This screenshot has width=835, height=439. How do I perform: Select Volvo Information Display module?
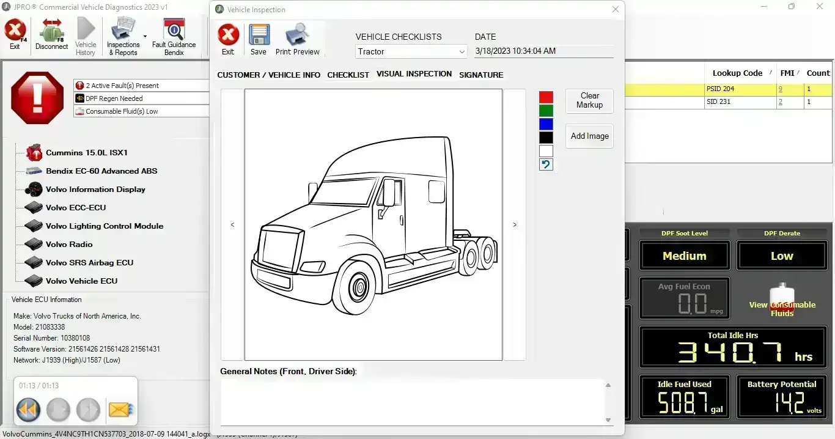[x=95, y=190]
